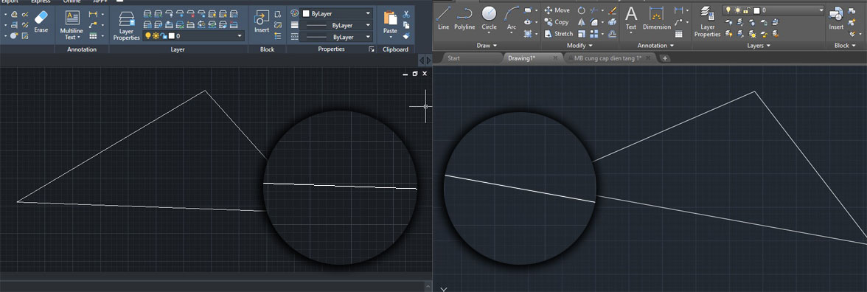Screen dimensions: 867x292
Task: Click the Stretch tool in Modify panel
Action: [559, 34]
